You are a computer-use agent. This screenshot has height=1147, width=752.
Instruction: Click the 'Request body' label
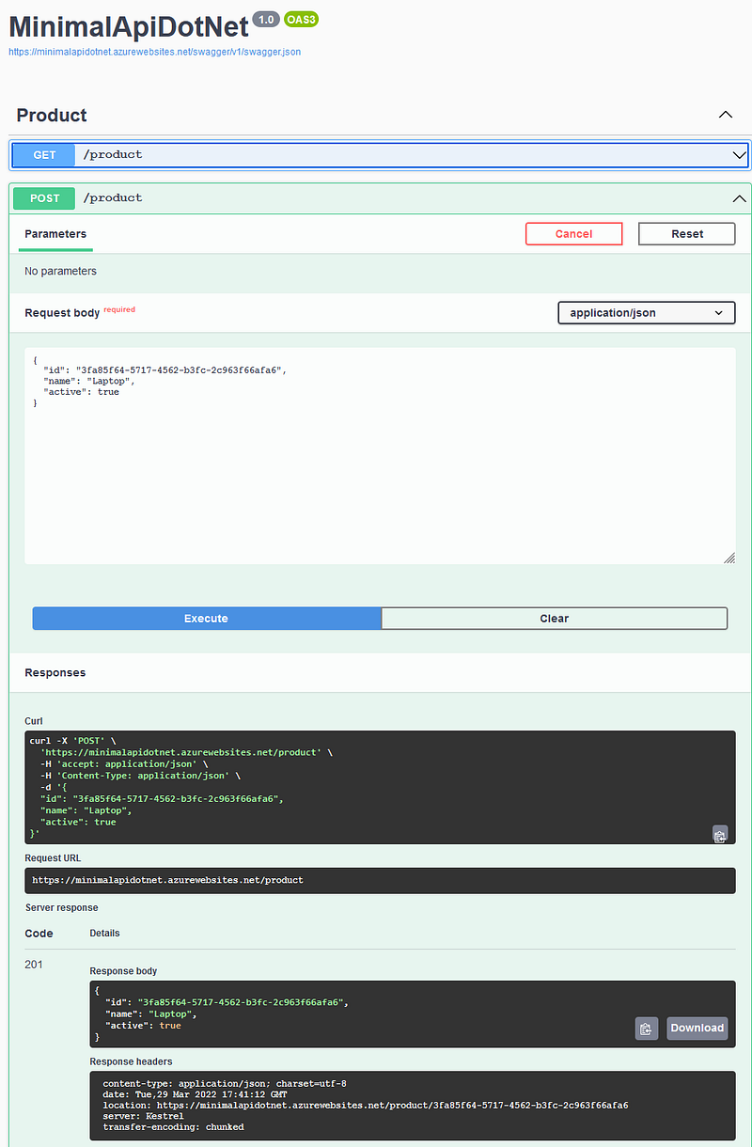pos(62,313)
